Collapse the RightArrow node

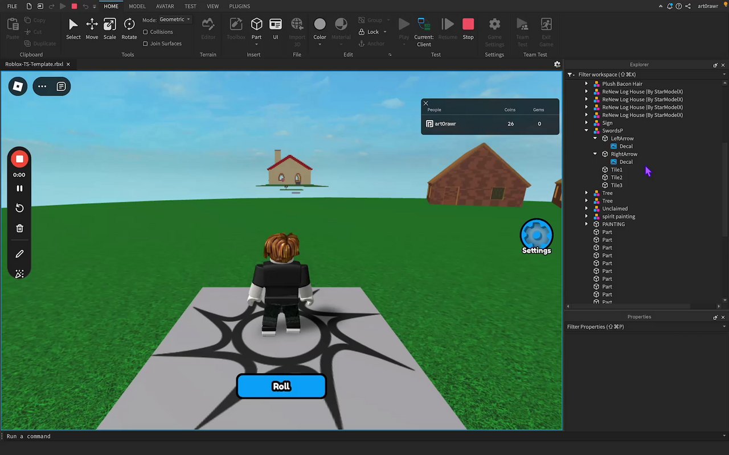595,154
